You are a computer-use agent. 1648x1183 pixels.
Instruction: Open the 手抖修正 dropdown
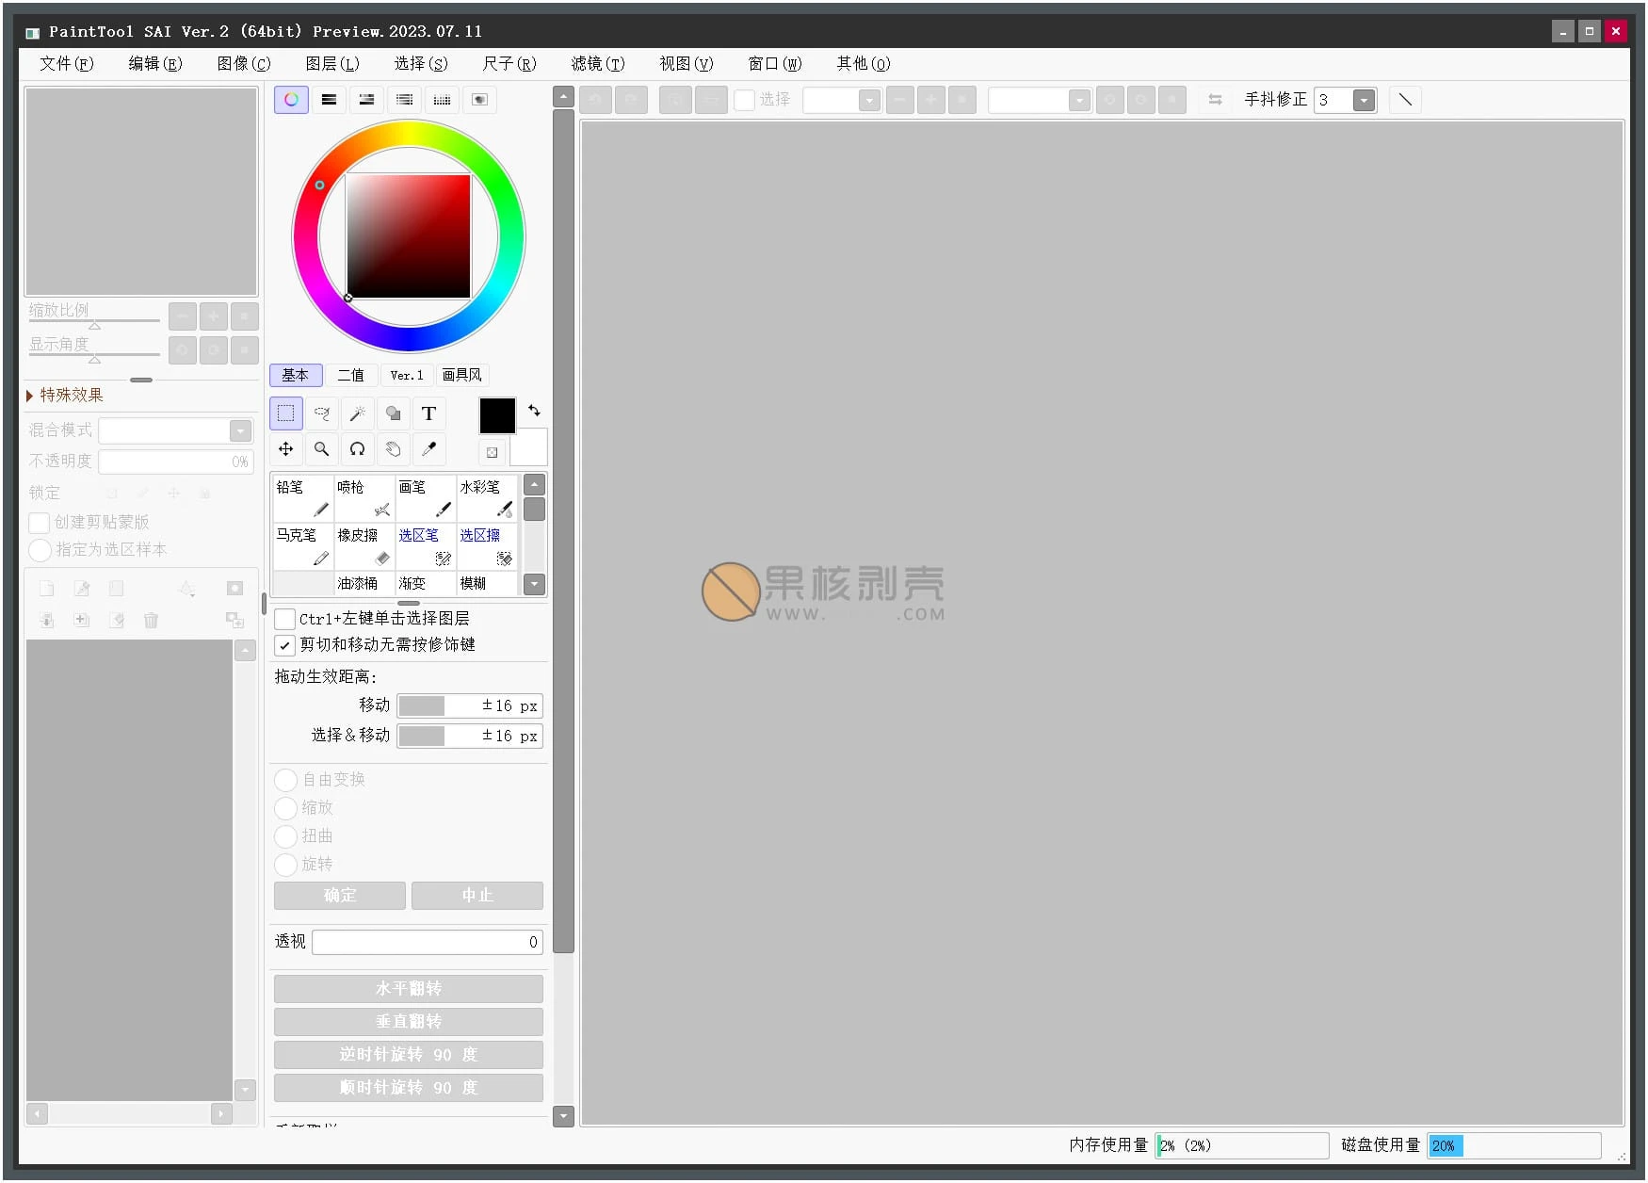(1363, 101)
